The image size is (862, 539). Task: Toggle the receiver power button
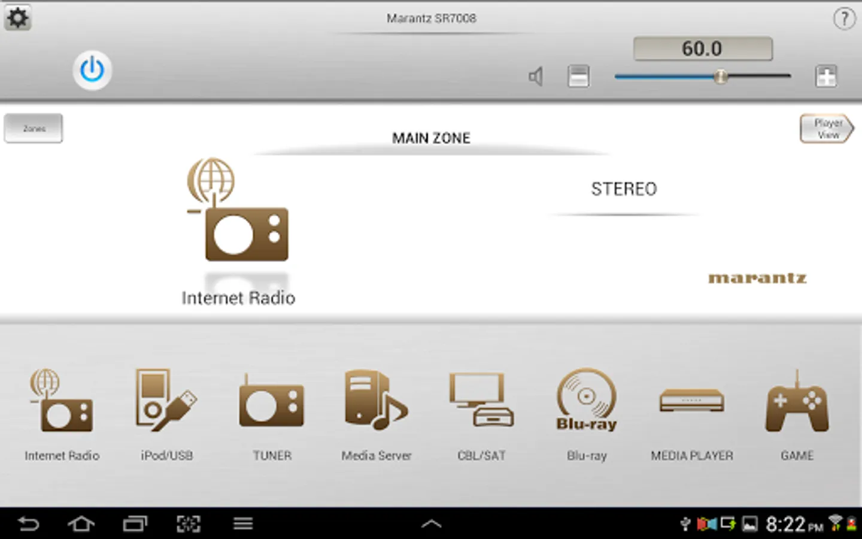pos(92,70)
